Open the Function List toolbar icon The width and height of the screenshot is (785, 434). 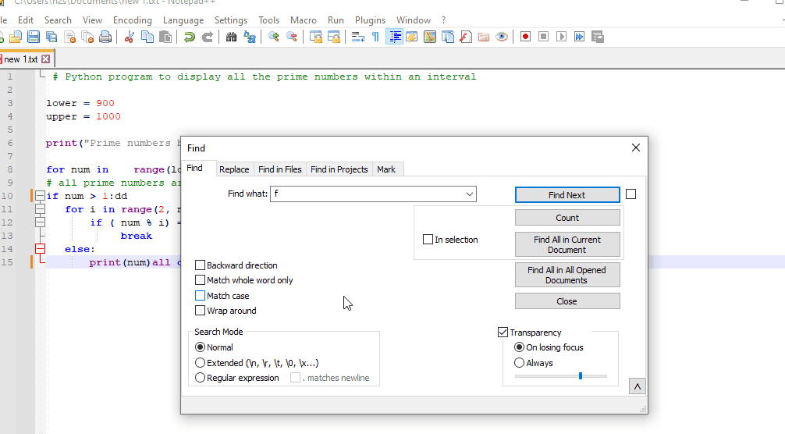tap(466, 37)
